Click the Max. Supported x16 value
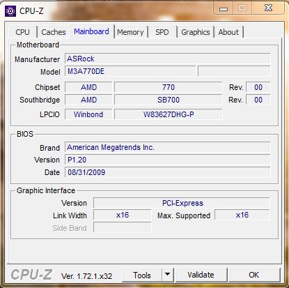This screenshot has width=289, height=288. pyautogui.click(x=242, y=215)
